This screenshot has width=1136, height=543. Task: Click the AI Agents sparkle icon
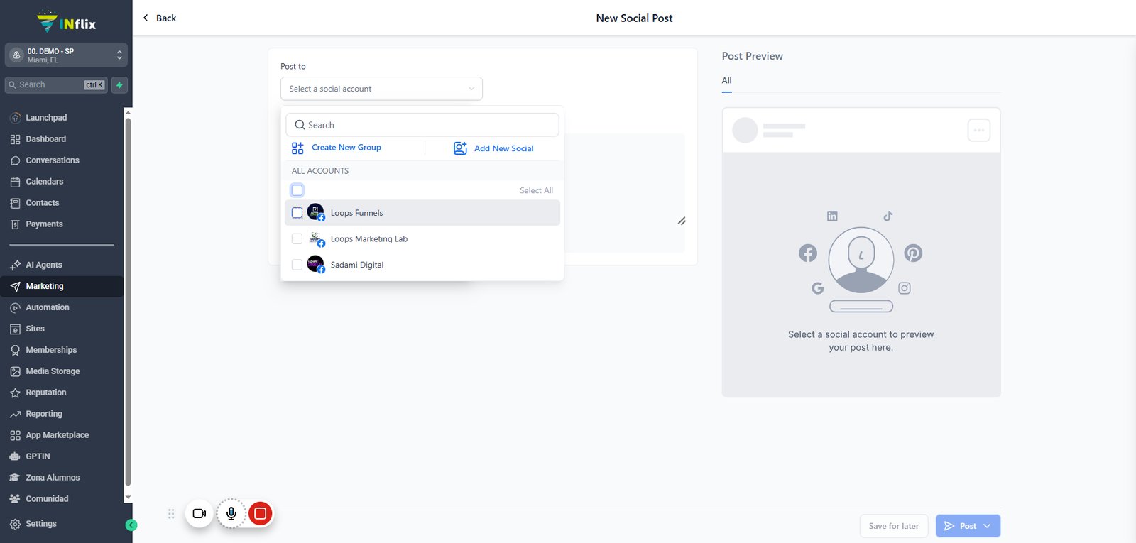pos(15,265)
